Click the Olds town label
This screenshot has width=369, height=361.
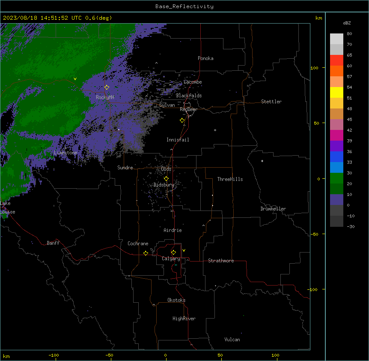tap(166, 169)
